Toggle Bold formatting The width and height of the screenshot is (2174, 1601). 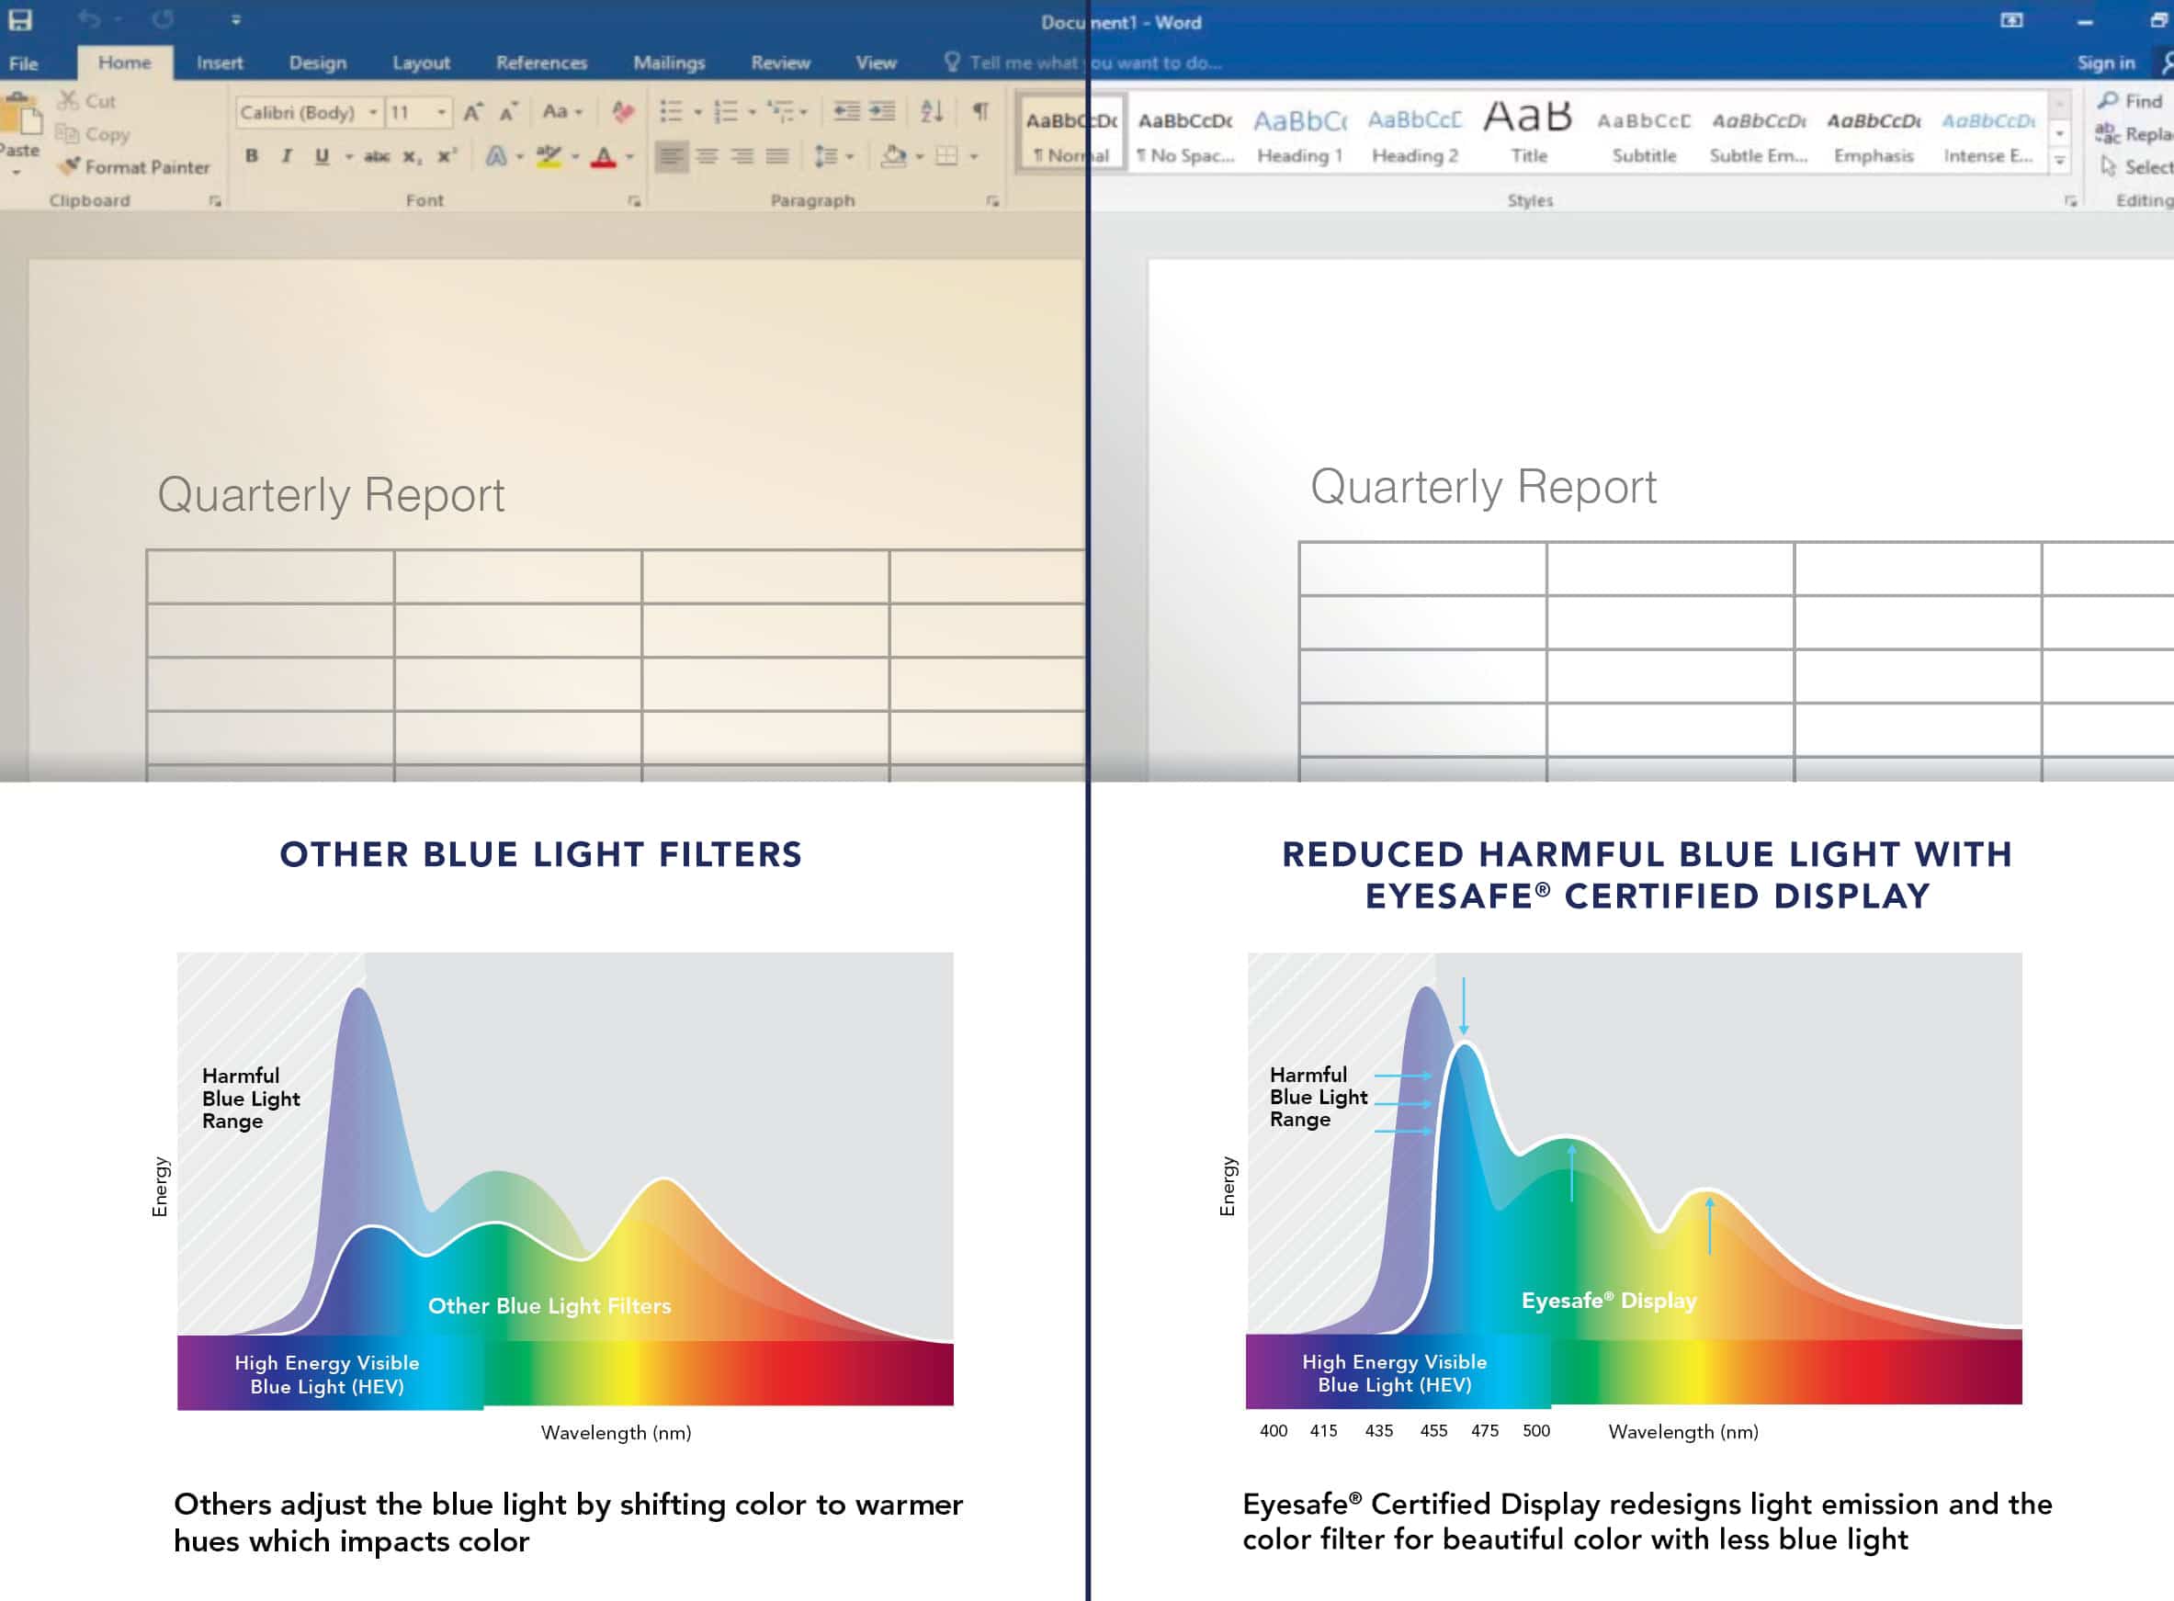click(x=249, y=154)
